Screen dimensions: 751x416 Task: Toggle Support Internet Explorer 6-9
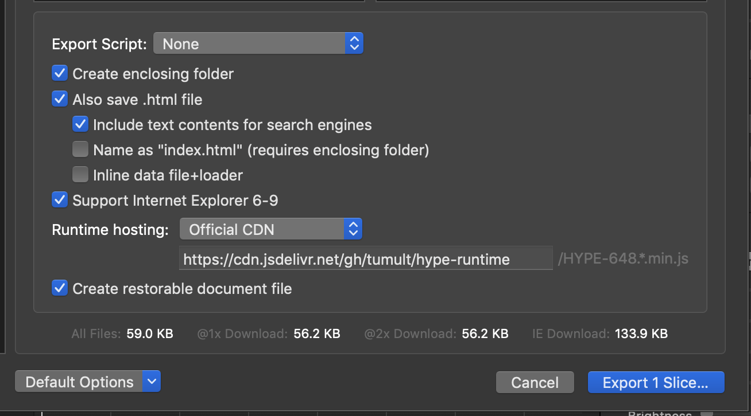[60, 200]
